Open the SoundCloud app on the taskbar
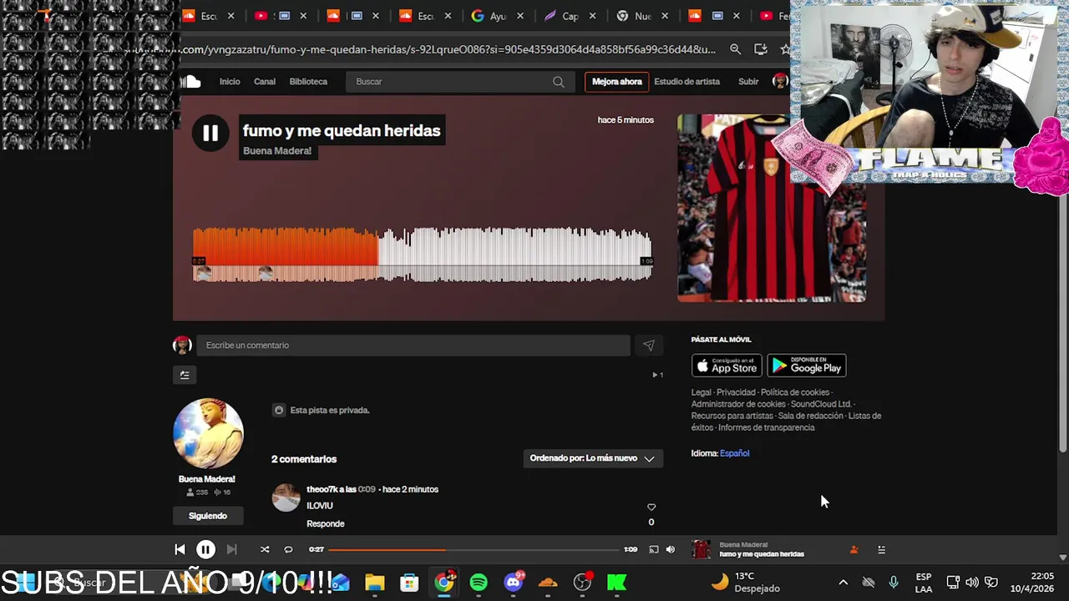The width and height of the screenshot is (1069, 601). [548, 583]
